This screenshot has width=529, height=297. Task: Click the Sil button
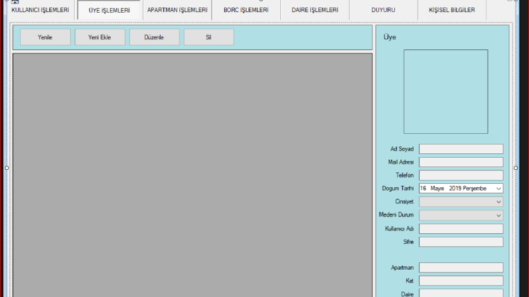tap(209, 37)
